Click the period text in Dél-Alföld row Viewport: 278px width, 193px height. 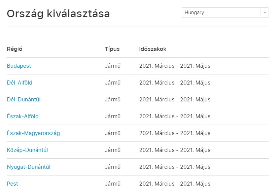click(x=175, y=83)
